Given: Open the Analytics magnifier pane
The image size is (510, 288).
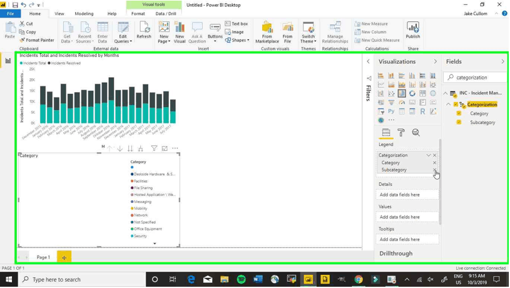Looking at the screenshot, I should click(416, 133).
